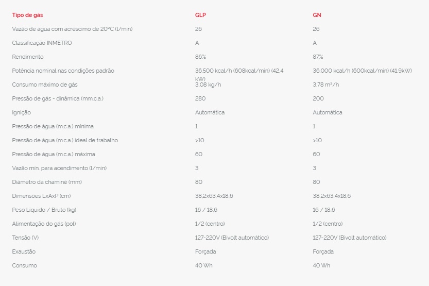Click the "Diâmetro da chaminé (mm)" label
429x286 pixels.
[x=47, y=182]
